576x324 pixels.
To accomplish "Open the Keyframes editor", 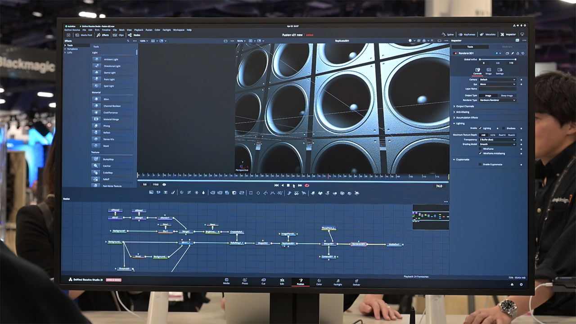I will (467, 35).
